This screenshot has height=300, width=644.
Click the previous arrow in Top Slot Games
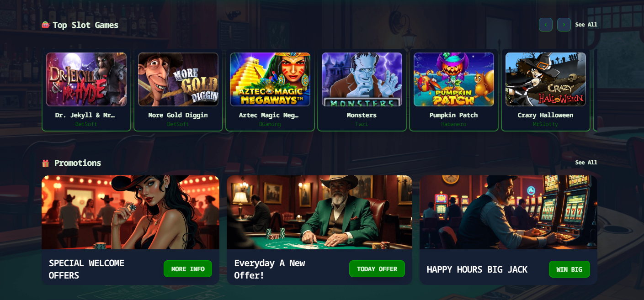[546, 25]
